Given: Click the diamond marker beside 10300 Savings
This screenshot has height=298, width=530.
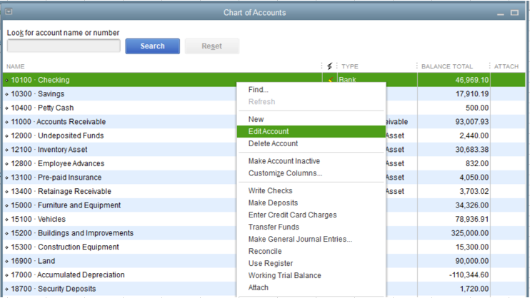Looking at the screenshot, I should point(6,94).
